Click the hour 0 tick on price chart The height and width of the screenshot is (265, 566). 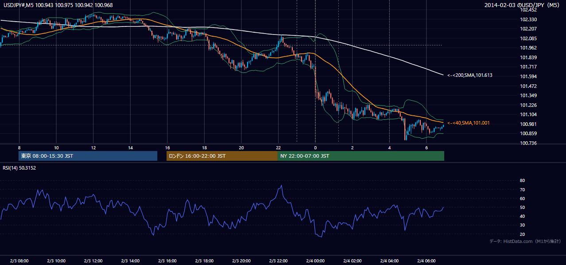coord(315,148)
